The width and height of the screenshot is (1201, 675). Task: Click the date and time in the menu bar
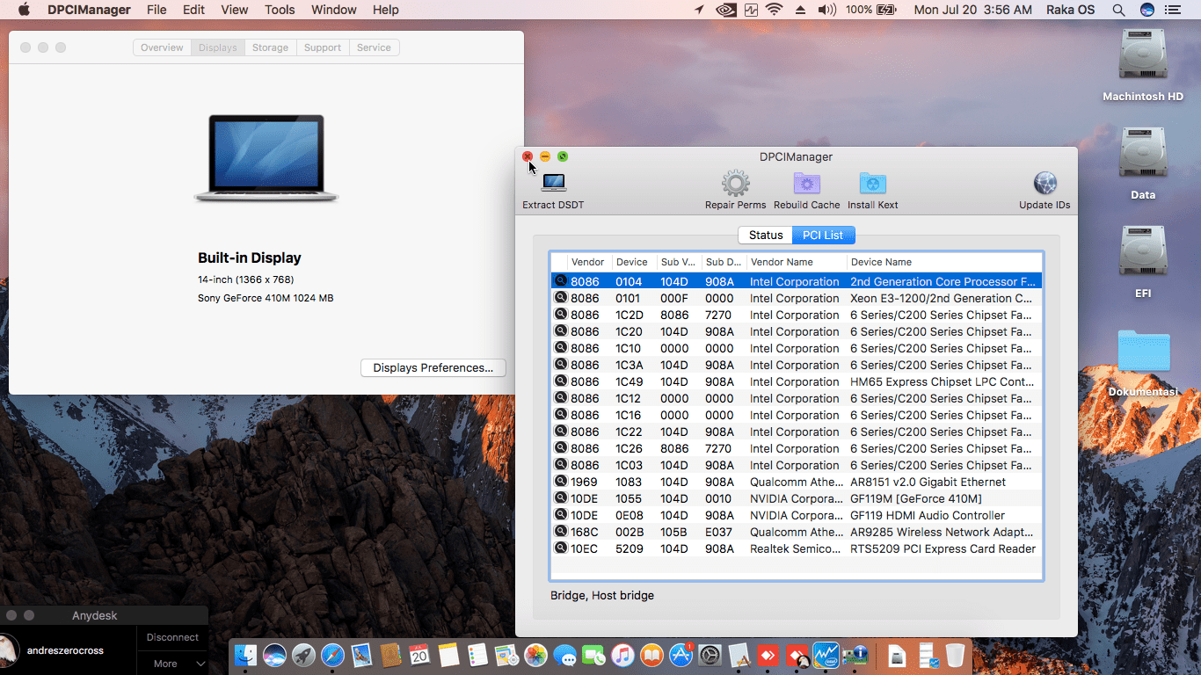[x=972, y=10]
